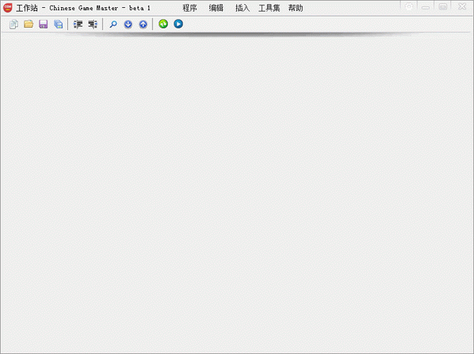The height and width of the screenshot is (354, 474).
Task: Open the 插入 menu
Action: 243,8
